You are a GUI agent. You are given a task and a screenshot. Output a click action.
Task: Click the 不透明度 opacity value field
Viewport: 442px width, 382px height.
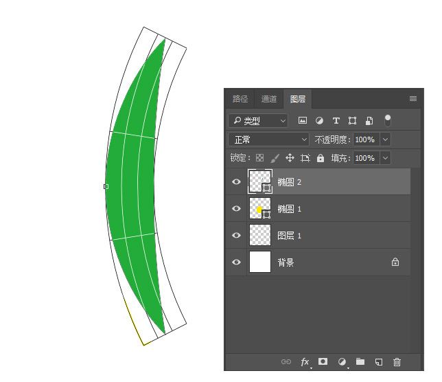(366, 139)
